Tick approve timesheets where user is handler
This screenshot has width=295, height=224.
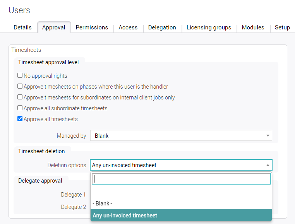pos(20,87)
